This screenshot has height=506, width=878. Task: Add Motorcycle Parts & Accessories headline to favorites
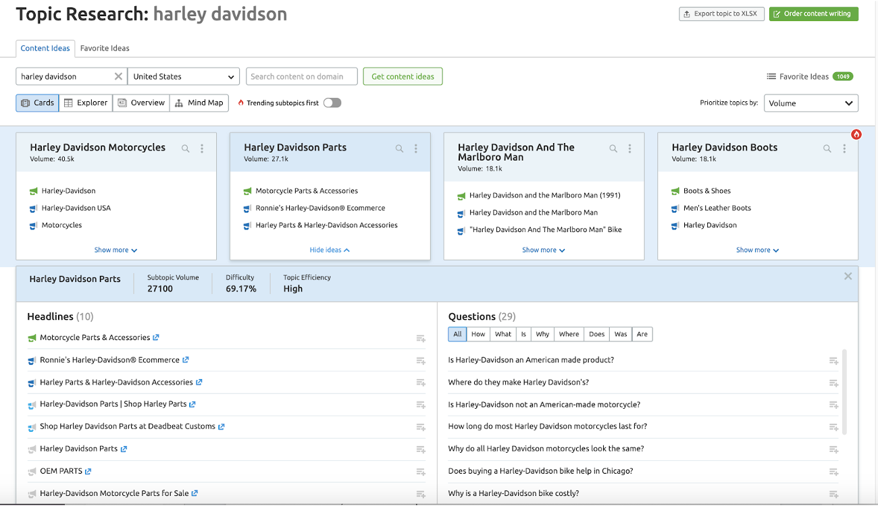[x=421, y=338]
